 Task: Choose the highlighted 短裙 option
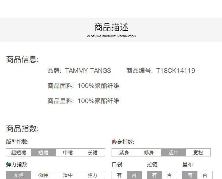click(43, 153)
